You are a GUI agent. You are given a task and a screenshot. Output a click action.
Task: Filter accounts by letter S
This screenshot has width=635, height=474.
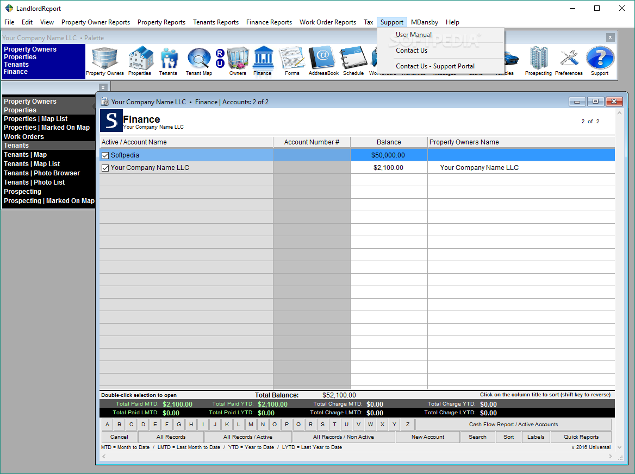(x=322, y=424)
